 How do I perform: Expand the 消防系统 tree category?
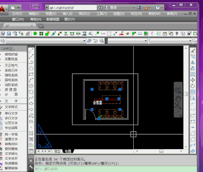[x=11, y=85]
